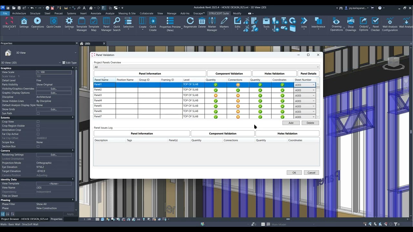Image resolution: width=413 pixels, height=232 pixels.
Task: Open Template Map
Action: (x=94, y=24)
